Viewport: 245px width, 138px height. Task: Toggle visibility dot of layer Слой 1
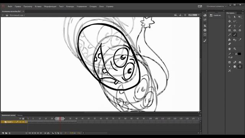(x=20, y=122)
